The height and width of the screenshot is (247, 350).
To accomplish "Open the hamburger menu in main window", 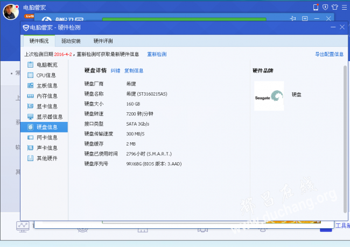I will (344, 8).
